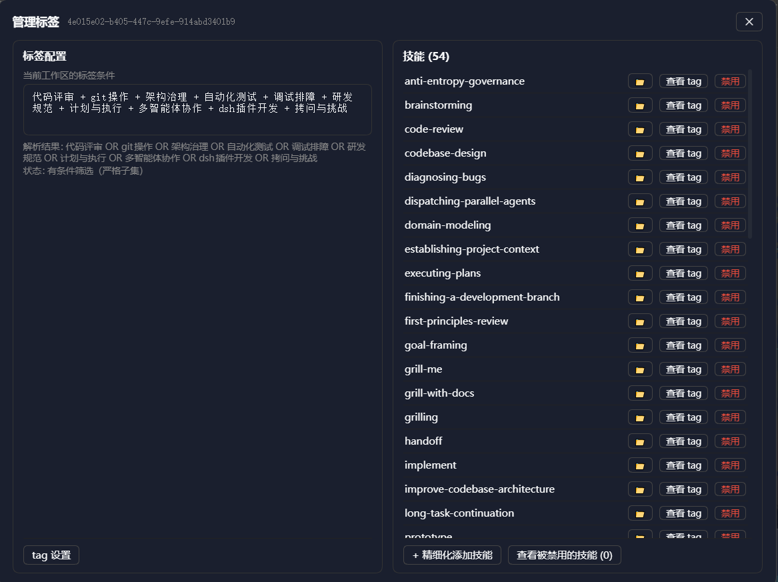Select the improve-codebase-architecture skill name
Viewport: 778px width, 582px height.
[479, 489]
